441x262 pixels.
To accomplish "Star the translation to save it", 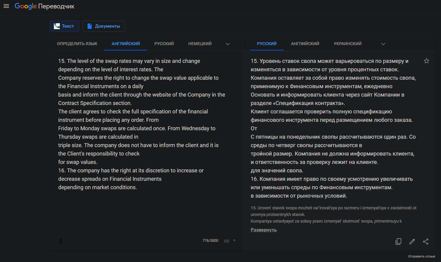I will pyautogui.click(x=427, y=61).
